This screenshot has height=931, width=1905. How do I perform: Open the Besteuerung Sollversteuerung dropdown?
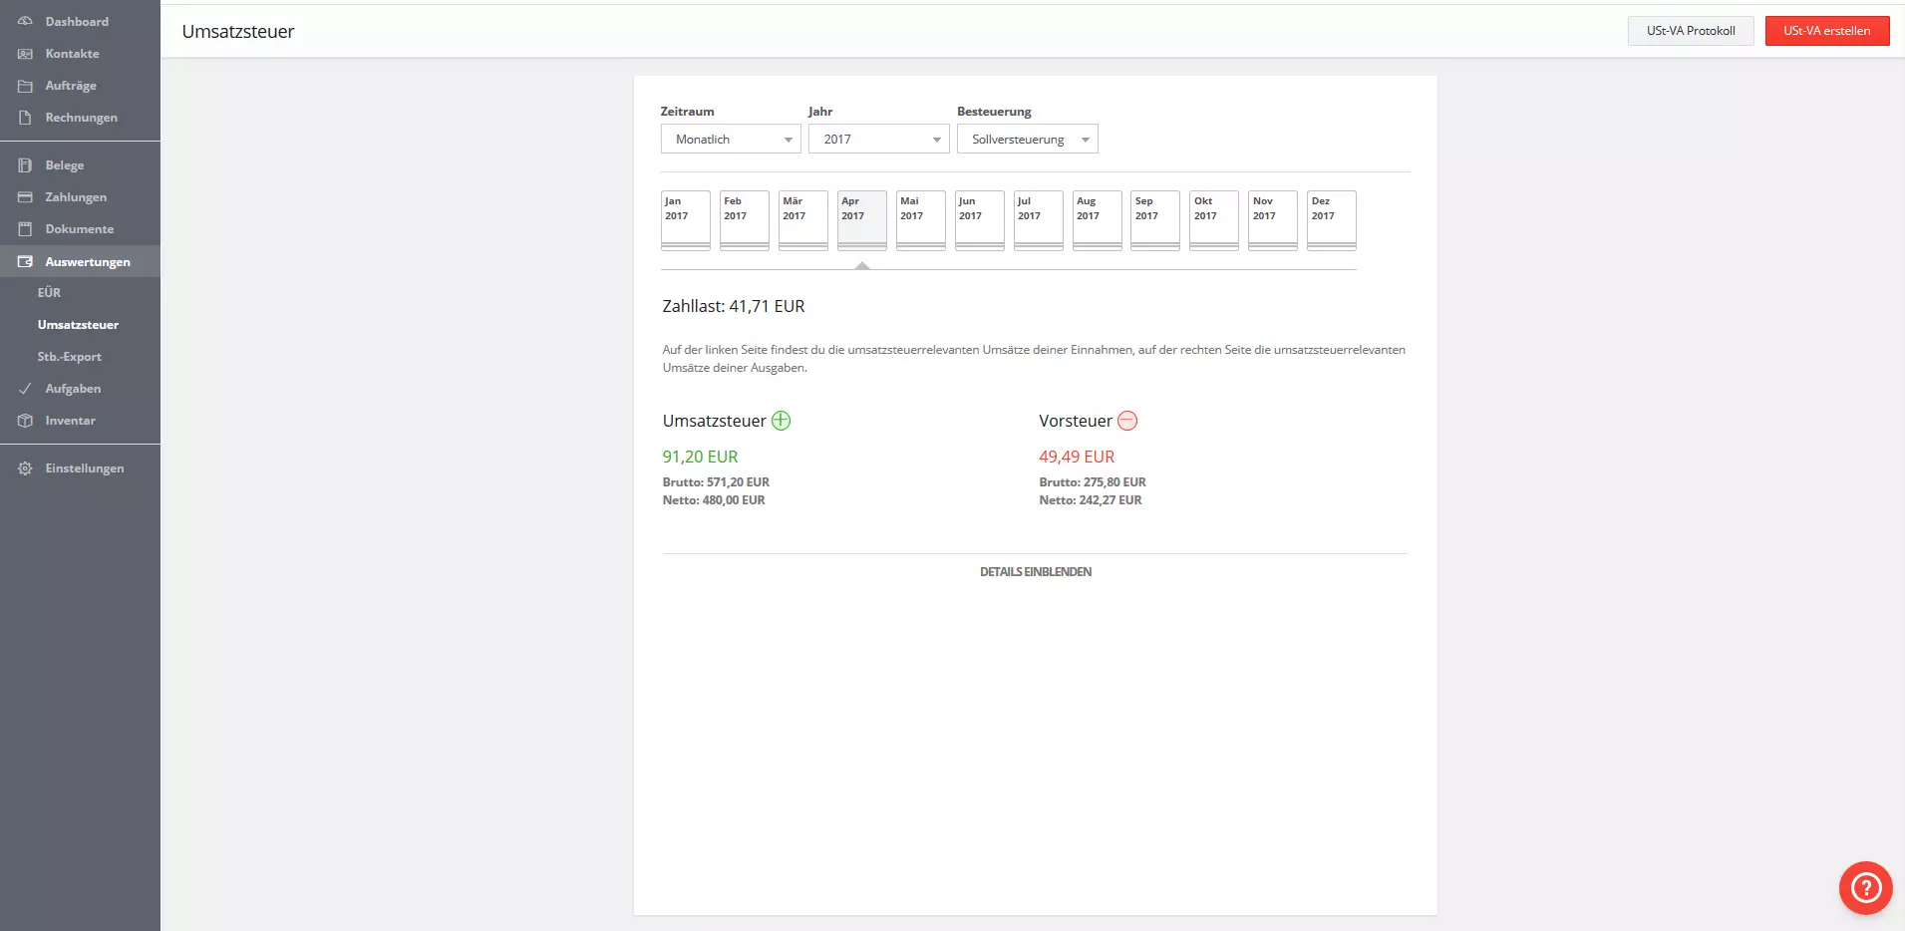(1027, 140)
